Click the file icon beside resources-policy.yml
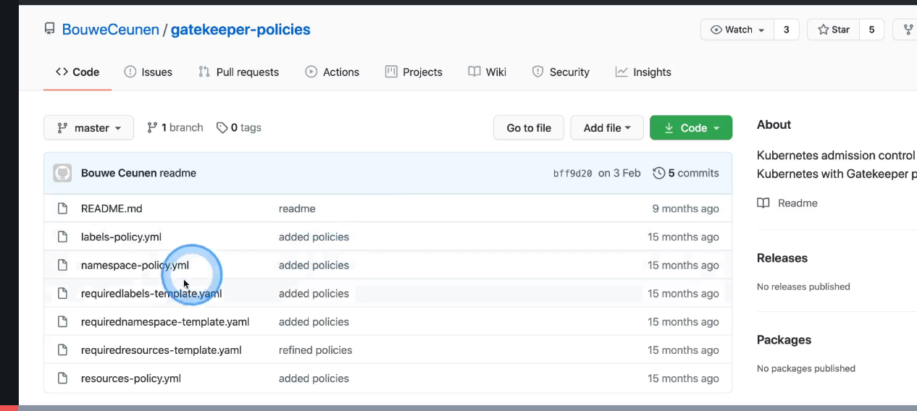 point(63,378)
